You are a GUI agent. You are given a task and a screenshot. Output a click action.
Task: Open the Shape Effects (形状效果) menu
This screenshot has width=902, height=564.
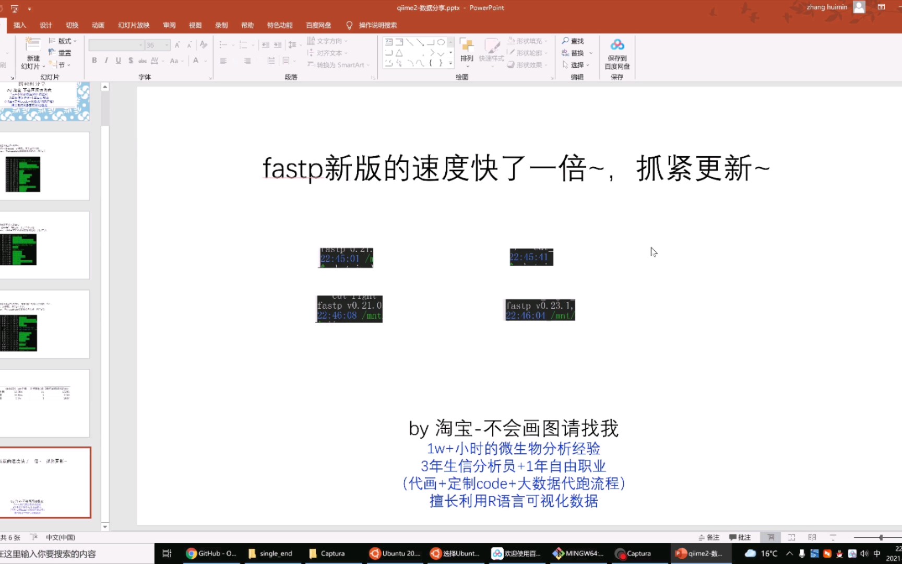tap(527, 65)
